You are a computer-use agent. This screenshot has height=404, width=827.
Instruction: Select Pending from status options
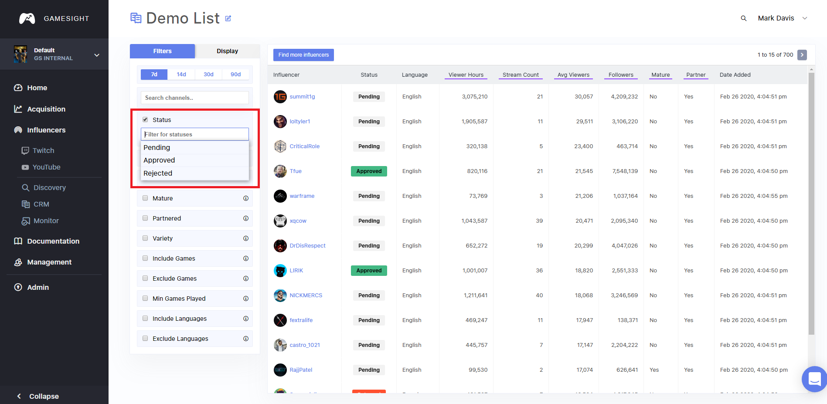pyautogui.click(x=194, y=147)
